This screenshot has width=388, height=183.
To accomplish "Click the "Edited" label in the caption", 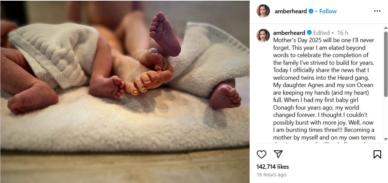I will tap(321, 33).
